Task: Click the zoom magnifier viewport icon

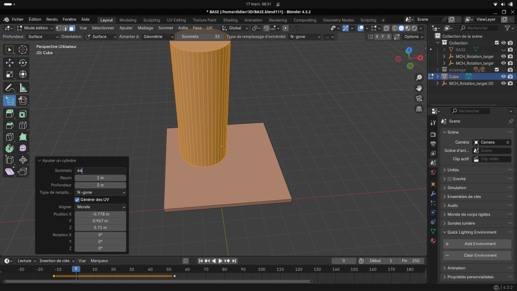Action: pos(419,78)
